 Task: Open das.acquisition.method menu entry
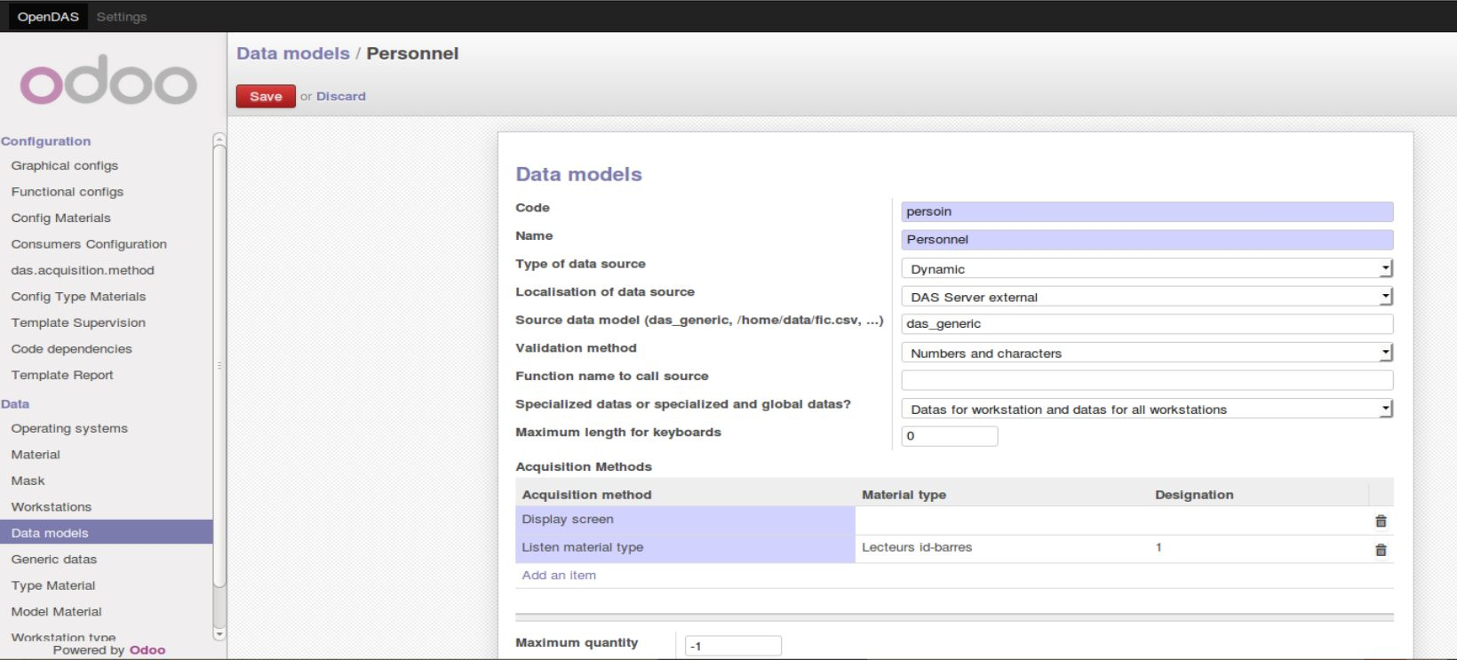pyautogui.click(x=83, y=270)
